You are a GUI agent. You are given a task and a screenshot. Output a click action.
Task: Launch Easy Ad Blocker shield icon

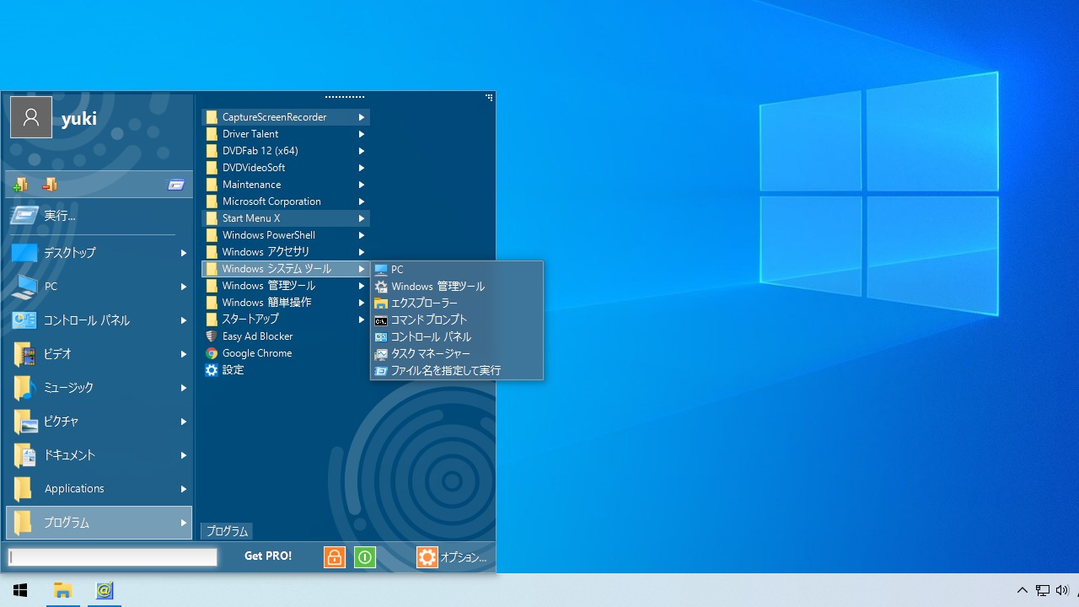tap(212, 336)
